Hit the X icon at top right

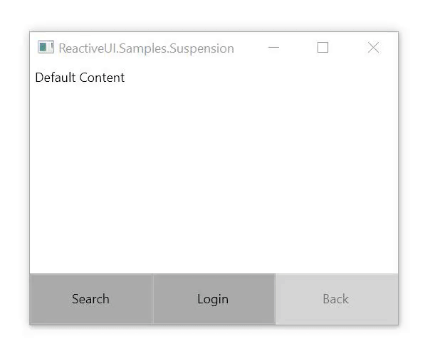tap(373, 48)
